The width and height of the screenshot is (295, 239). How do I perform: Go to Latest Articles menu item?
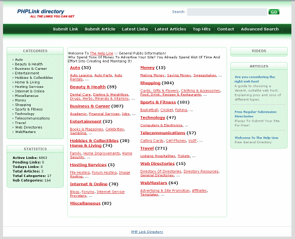click(x=170, y=29)
